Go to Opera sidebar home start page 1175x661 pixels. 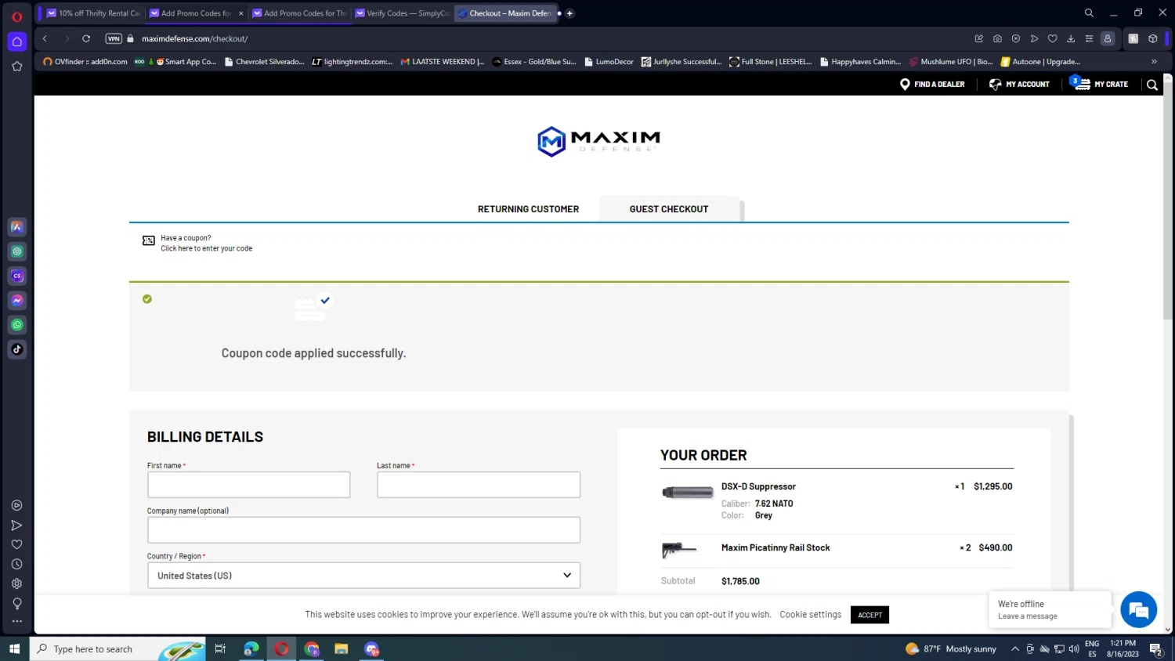(16, 42)
